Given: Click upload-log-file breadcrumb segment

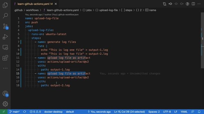Looking at the screenshot, I should click(x=106, y=10).
